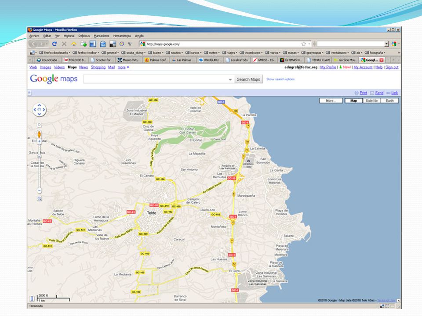Open the scuba_diving bookmarks folder
This screenshot has width=422, height=316.
pyautogui.click(x=133, y=53)
